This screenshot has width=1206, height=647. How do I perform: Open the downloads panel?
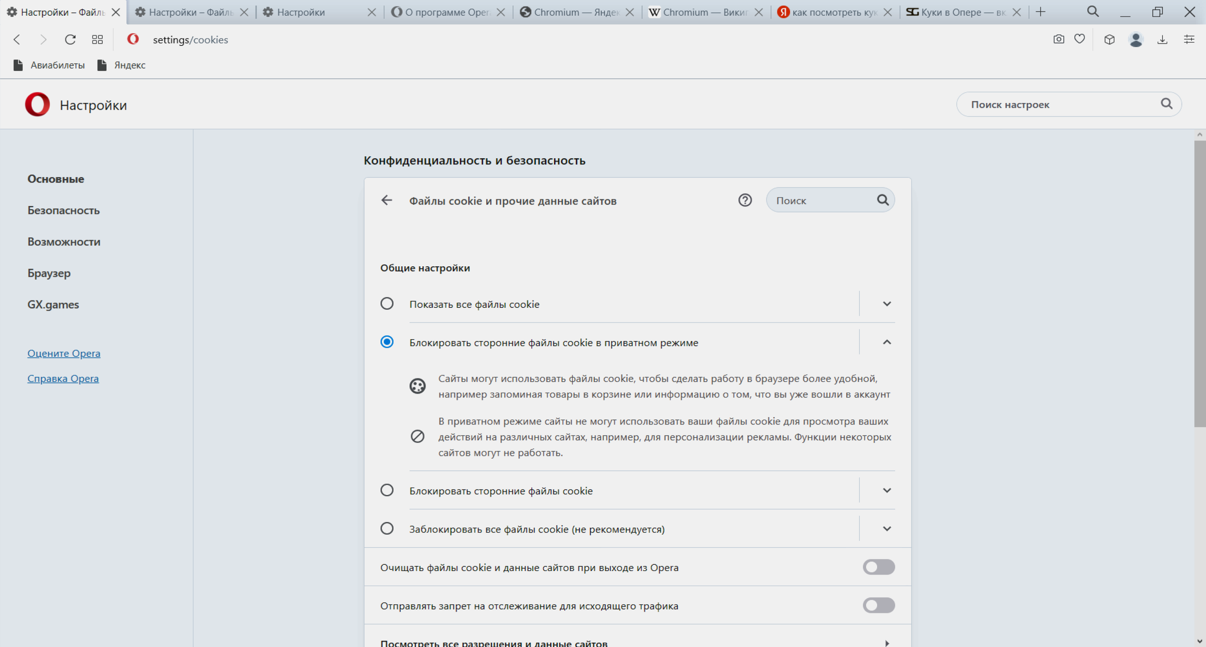coord(1163,39)
